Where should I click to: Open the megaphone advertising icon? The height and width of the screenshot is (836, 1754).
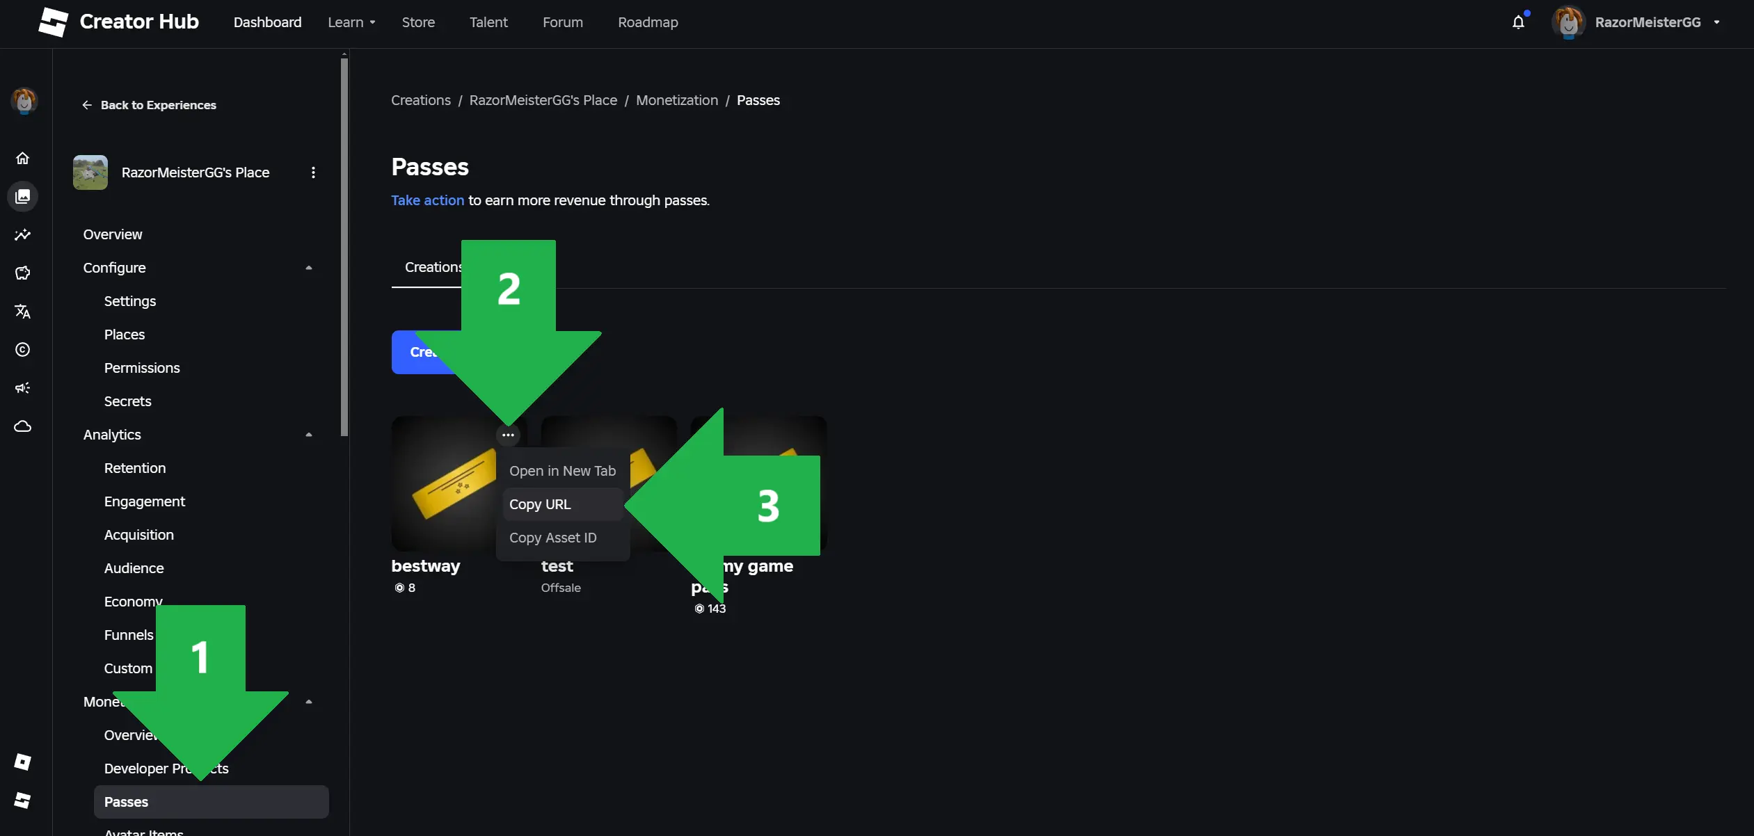click(23, 388)
